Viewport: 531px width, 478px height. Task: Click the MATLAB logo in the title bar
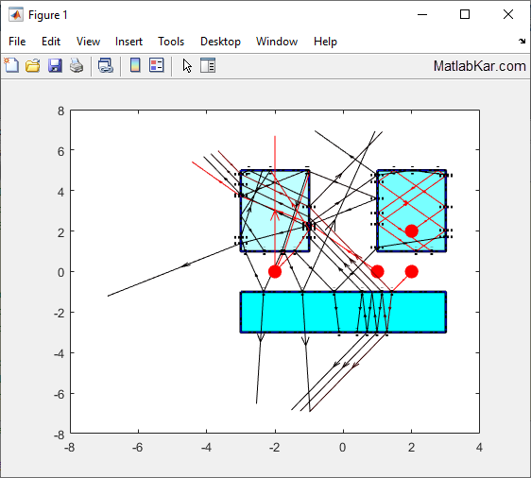click(16, 15)
